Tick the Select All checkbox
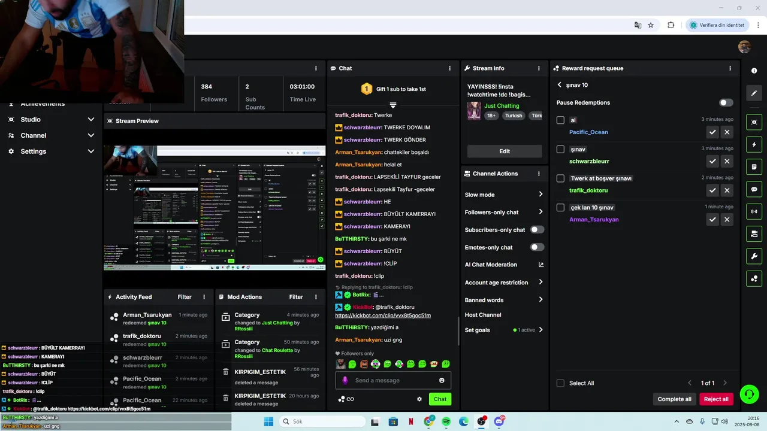The width and height of the screenshot is (767, 431). [560, 383]
